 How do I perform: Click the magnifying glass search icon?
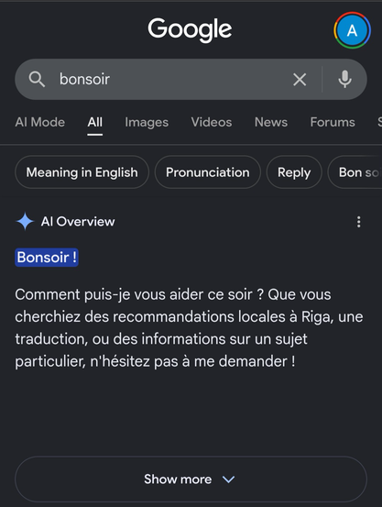point(37,79)
